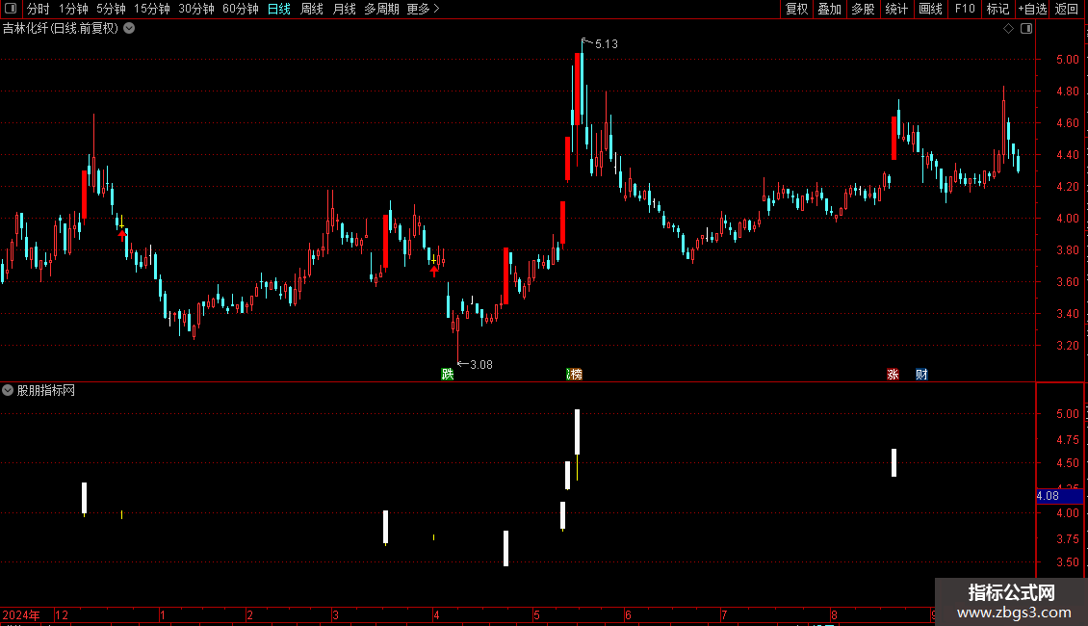
Task: Switch to 分时 intraday view
Action: [x=39, y=9]
